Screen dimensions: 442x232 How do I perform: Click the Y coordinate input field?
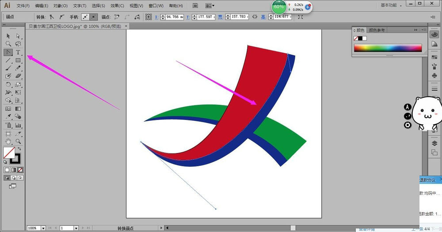206,17
